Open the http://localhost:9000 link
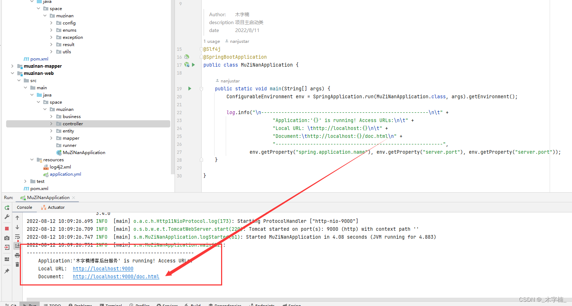The image size is (572, 306). tap(103, 269)
